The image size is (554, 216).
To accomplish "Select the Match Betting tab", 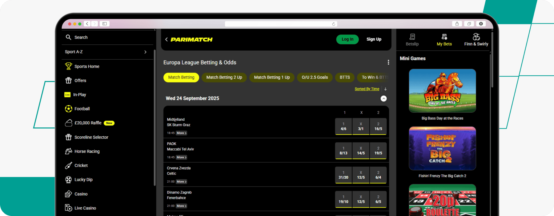I will (181, 77).
